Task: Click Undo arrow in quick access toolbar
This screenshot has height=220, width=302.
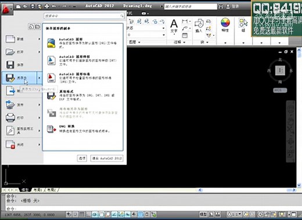Action: pyautogui.click(x=54, y=6)
